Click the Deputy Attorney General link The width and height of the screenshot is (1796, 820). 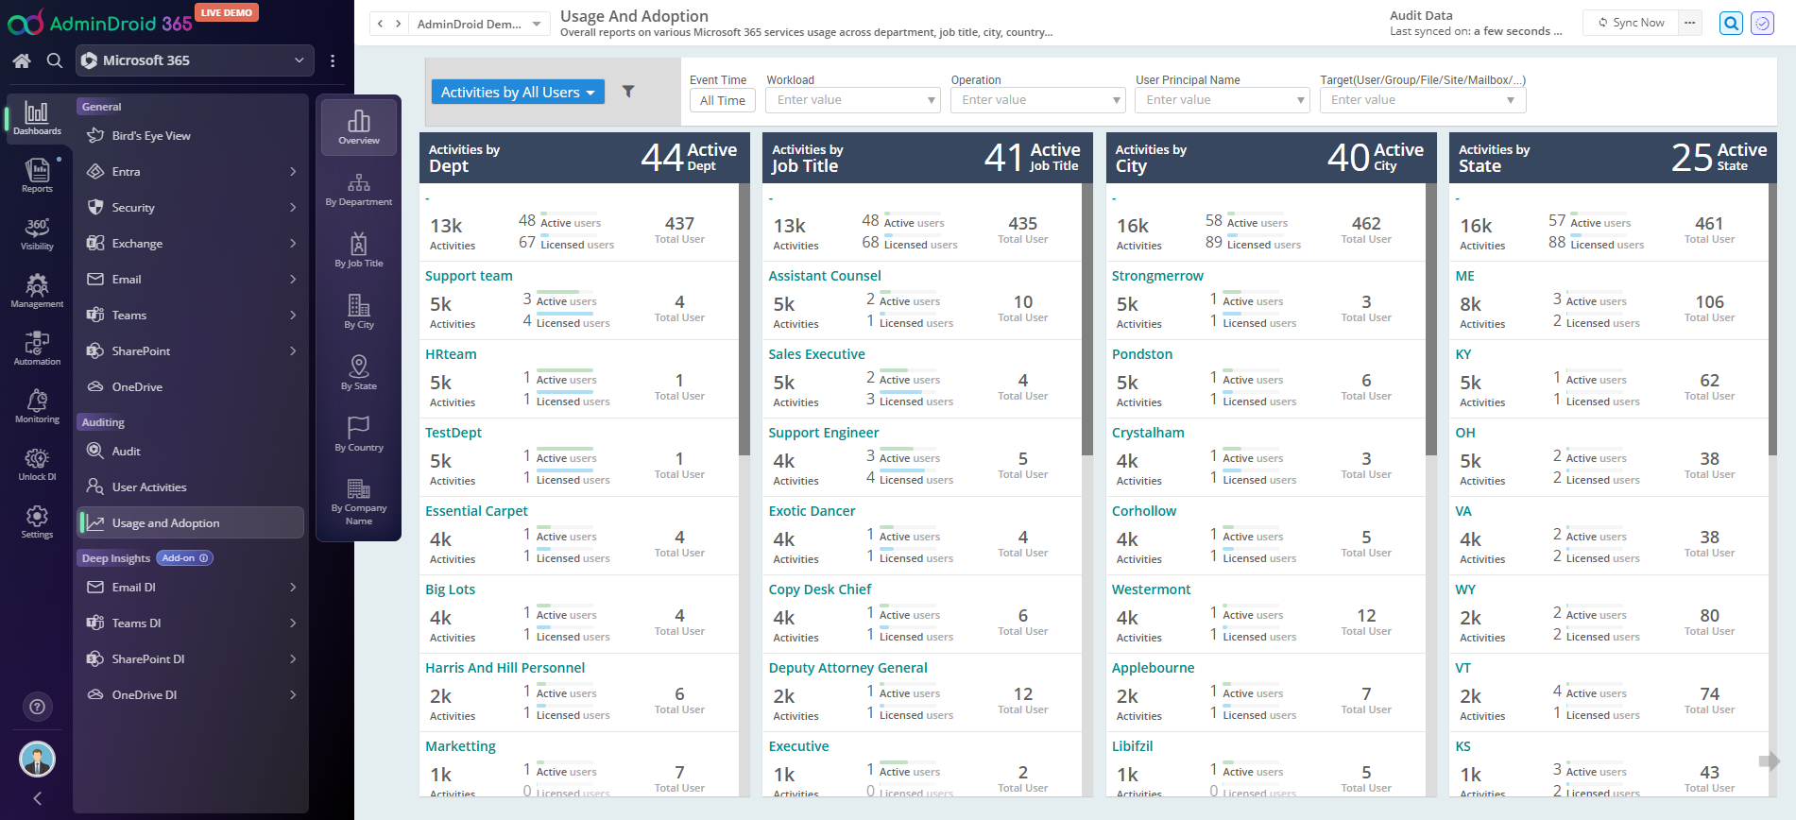coord(847,668)
